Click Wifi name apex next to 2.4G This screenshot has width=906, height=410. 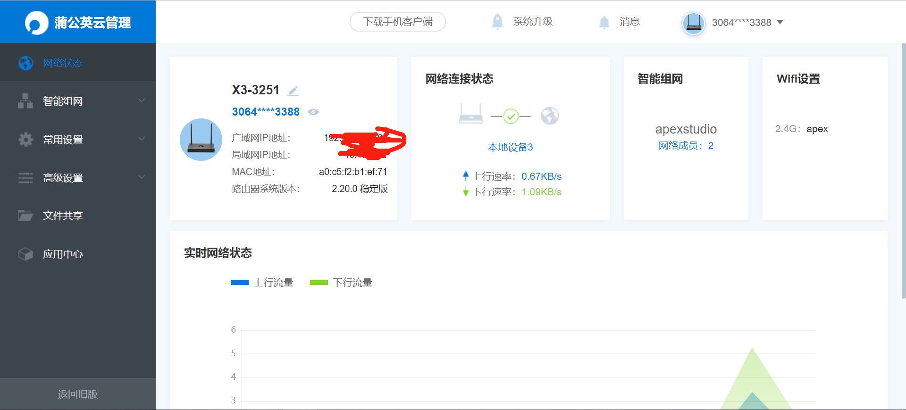pyautogui.click(x=817, y=129)
